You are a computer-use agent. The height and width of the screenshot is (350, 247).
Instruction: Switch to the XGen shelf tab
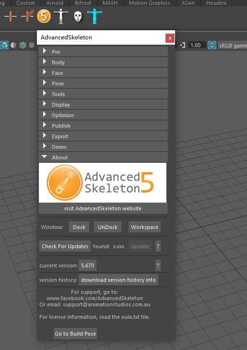188,3
